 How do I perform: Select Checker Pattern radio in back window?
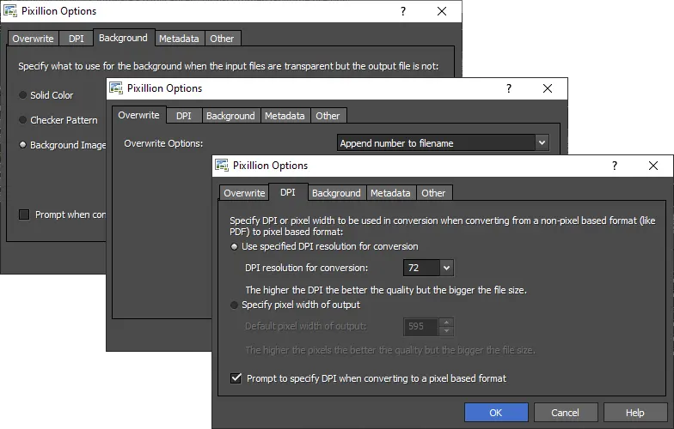[x=22, y=120]
